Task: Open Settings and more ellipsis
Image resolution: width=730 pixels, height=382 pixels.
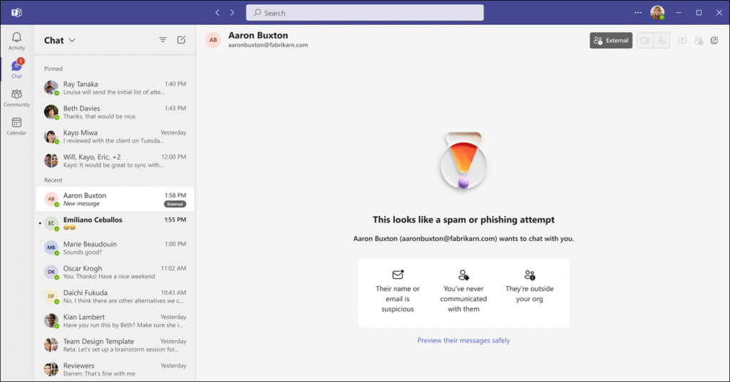Action: click(638, 13)
